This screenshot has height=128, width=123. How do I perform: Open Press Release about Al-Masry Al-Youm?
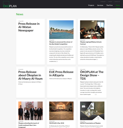30,75
